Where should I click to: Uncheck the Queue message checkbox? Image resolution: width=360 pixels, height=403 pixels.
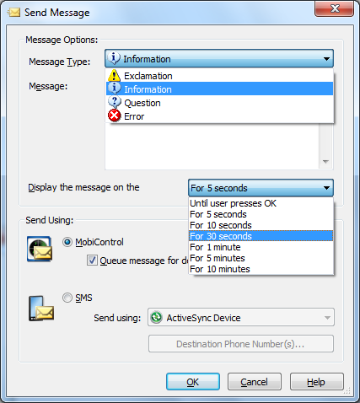click(x=92, y=261)
